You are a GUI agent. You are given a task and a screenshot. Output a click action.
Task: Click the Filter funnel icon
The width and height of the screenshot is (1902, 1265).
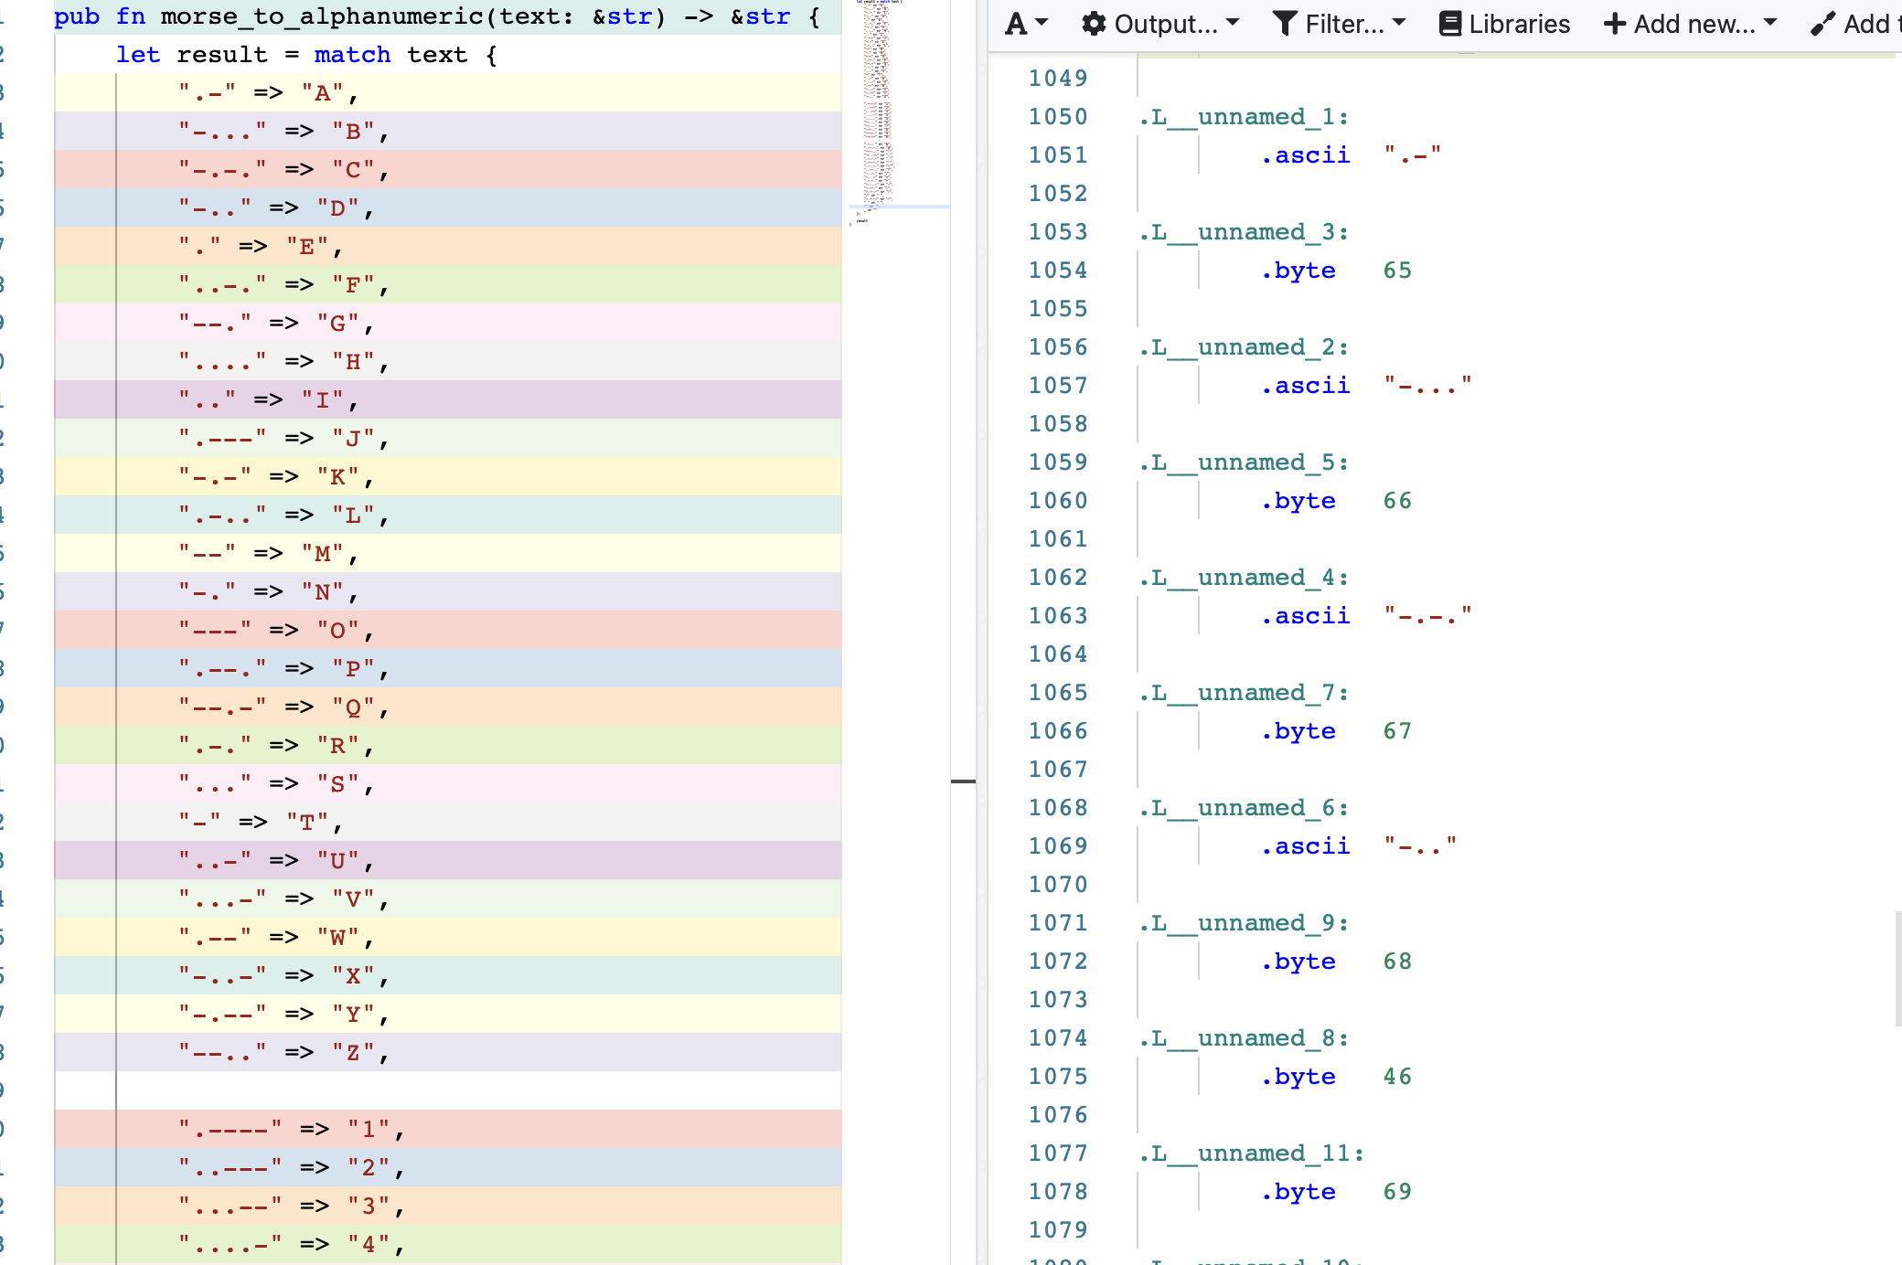pyautogui.click(x=1285, y=24)
